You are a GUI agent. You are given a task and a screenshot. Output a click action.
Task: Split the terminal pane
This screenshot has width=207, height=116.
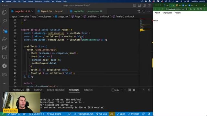[x=129, y=90]
